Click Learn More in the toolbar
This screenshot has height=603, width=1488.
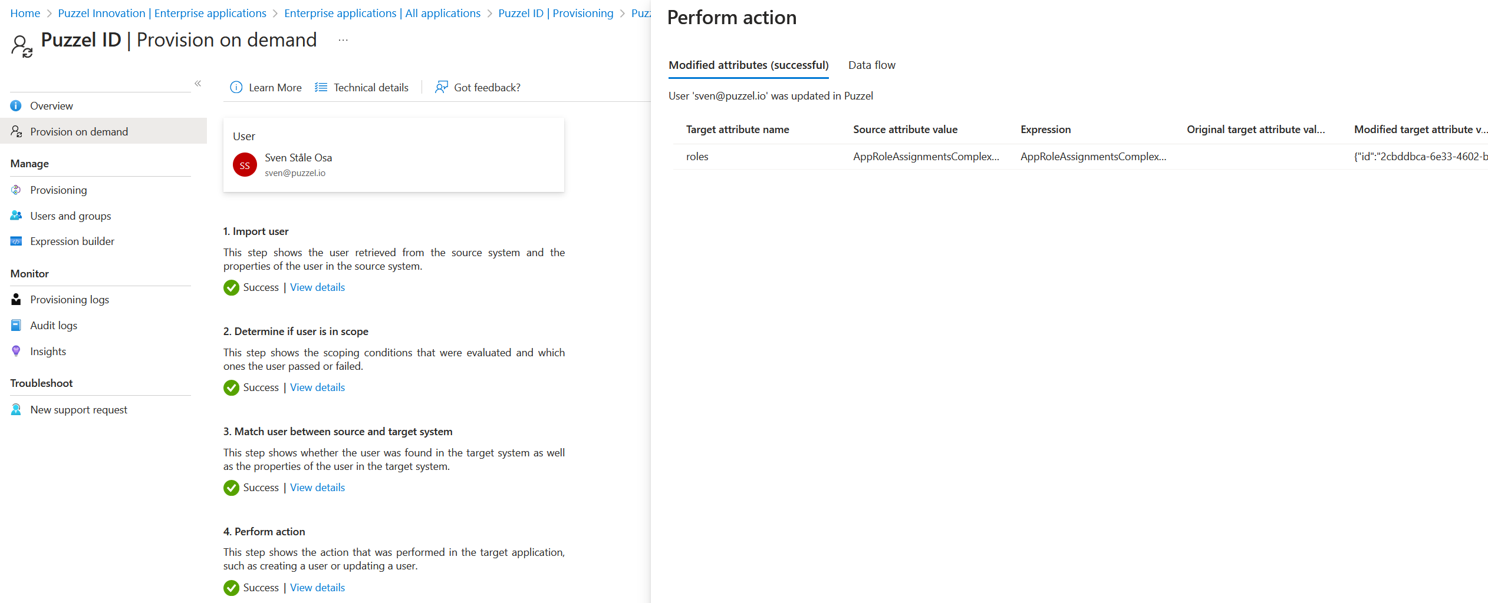point(266,88)
